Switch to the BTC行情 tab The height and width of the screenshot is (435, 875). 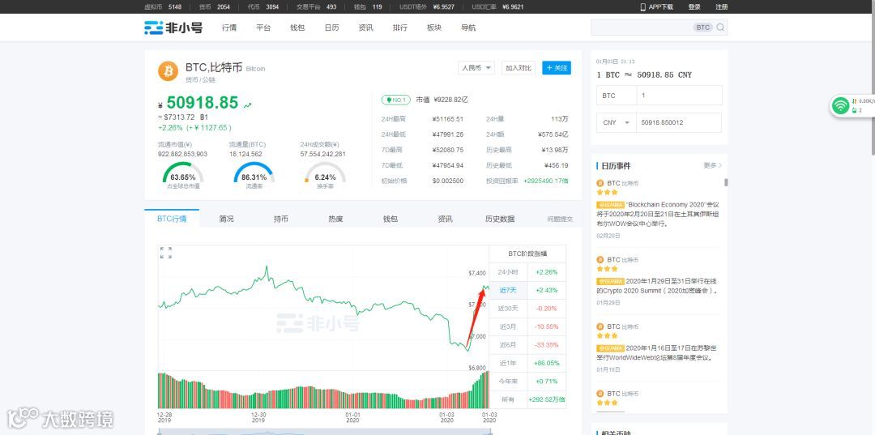tap(172, 219)
